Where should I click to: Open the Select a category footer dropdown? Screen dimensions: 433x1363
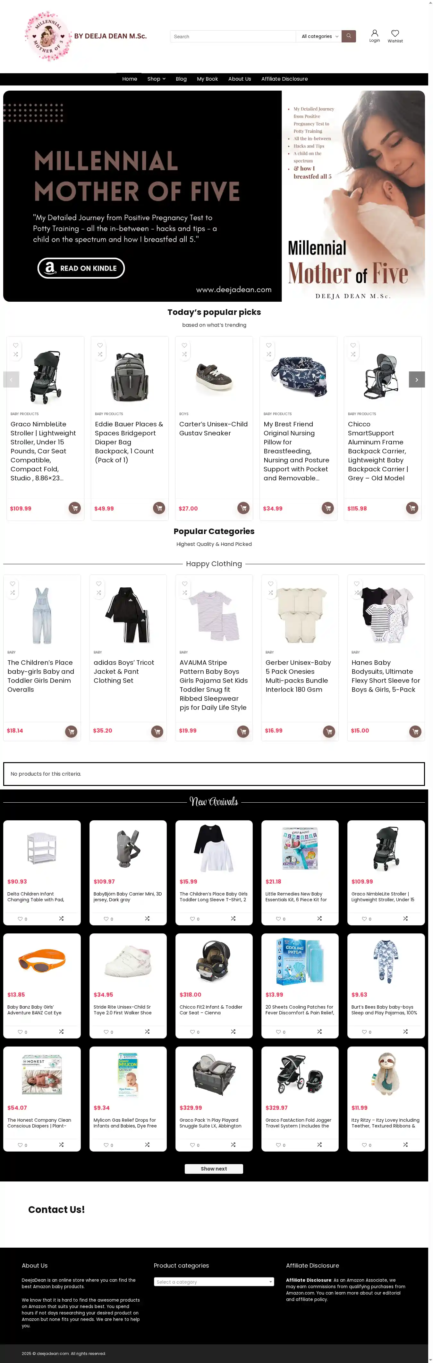(x=214, y=1281)
